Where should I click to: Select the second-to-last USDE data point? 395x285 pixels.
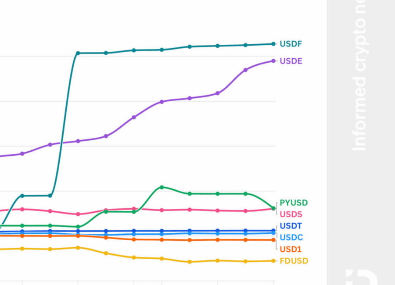pos(245,70)
